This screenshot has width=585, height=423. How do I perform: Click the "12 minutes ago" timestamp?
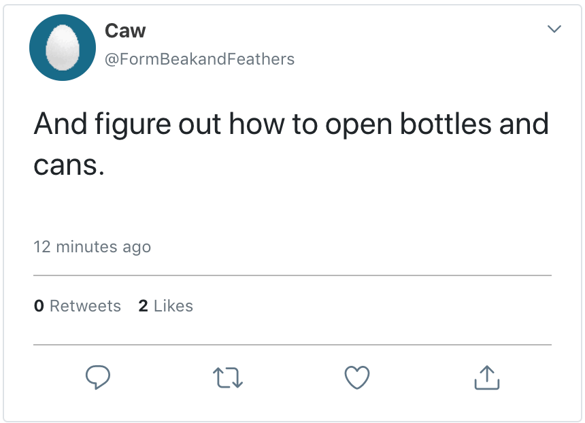point(93,246)
